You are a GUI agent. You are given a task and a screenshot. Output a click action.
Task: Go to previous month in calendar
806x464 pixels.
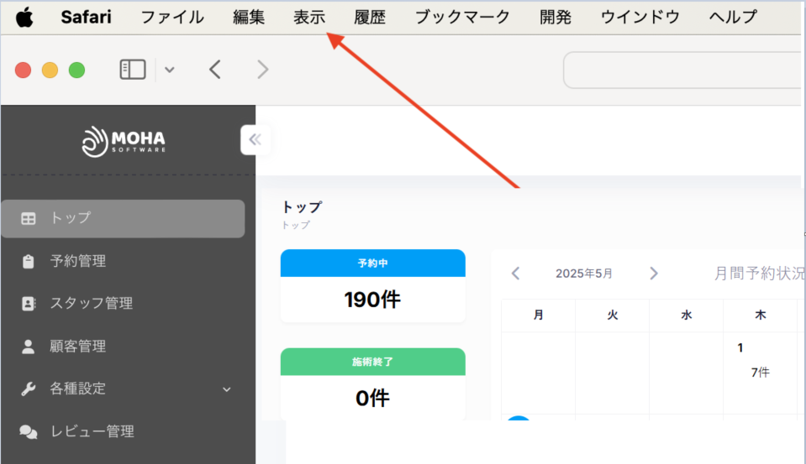click(516, 274)
